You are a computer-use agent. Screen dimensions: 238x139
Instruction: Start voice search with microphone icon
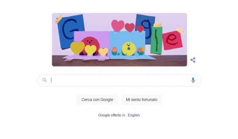193,80
